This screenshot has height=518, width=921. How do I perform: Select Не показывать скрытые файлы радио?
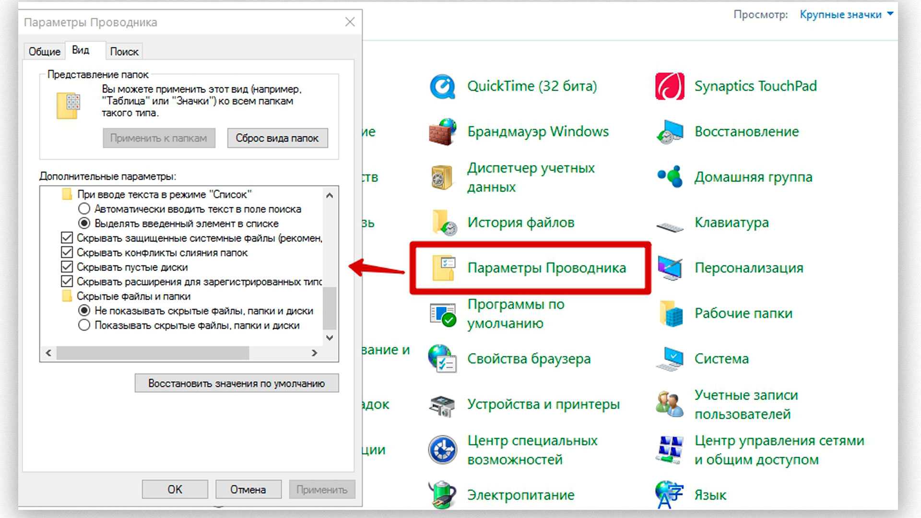pos(84,311)
